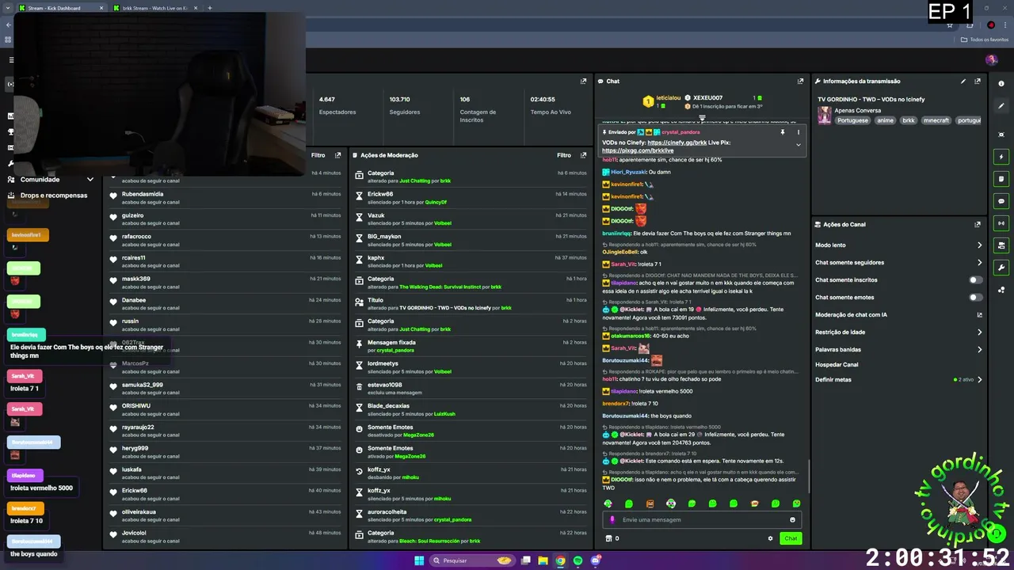Pop out the Ações do Canal panel
This screenshot has width=1014, height=570.
coord(978,224)
